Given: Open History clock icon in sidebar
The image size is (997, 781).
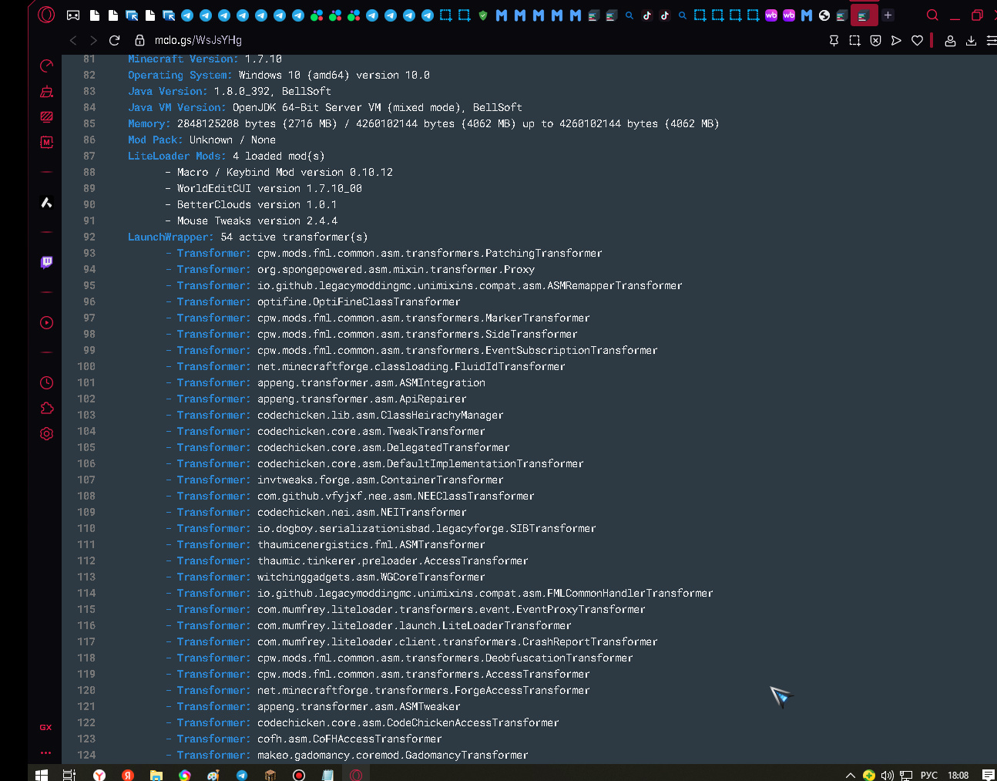Looking at the screenshot, I should point(46,382).
